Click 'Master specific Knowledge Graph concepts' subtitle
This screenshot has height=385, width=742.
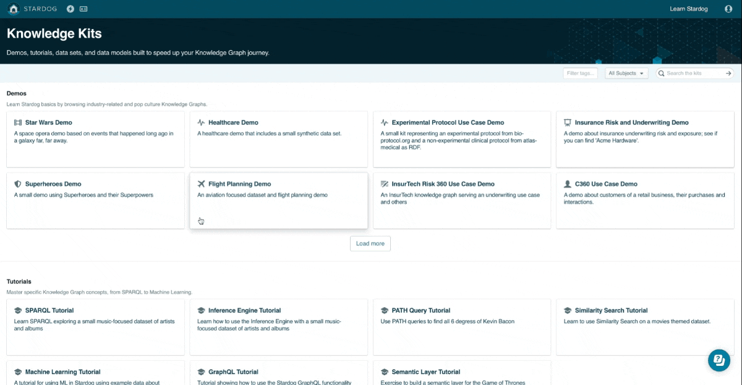(100, 292)
